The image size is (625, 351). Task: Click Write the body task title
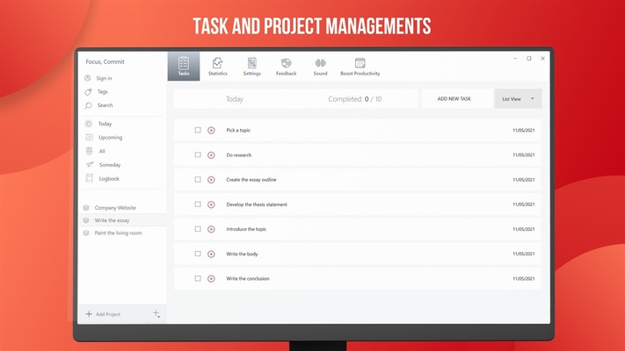(242, 254)
